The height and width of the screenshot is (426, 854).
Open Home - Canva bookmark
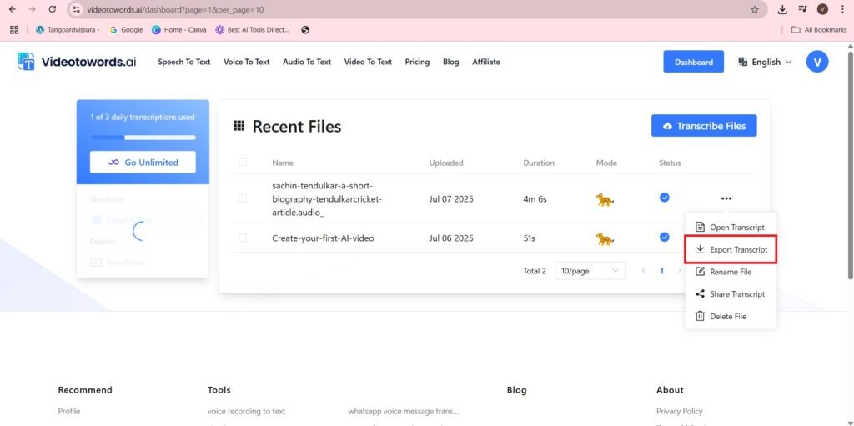[x=179, y=30]
